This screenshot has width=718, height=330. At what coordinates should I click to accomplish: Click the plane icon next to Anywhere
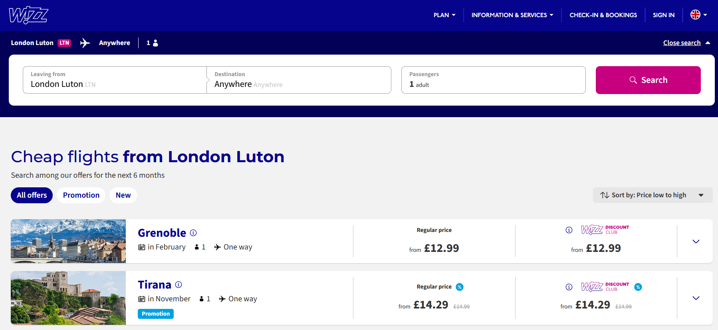tap(85, 43)
